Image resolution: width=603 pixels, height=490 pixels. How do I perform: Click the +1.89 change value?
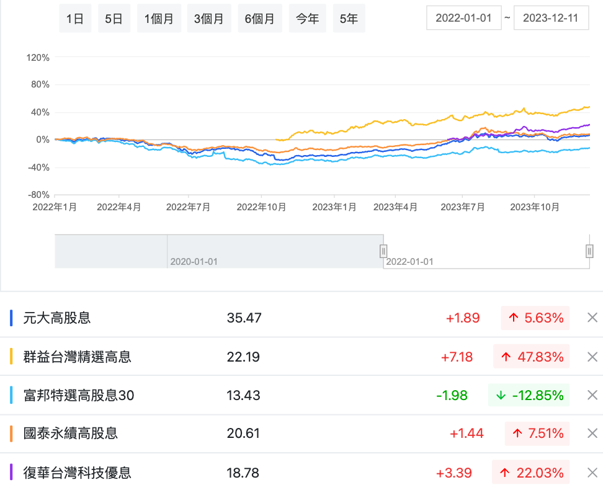(x=463, y=318)
